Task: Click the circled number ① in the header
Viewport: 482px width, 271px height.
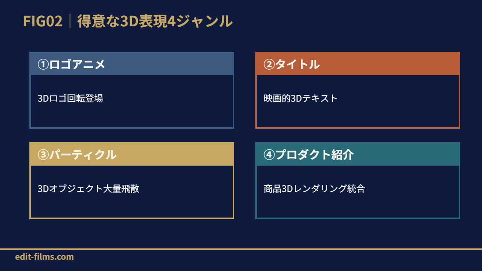Action: pos(43,64)
